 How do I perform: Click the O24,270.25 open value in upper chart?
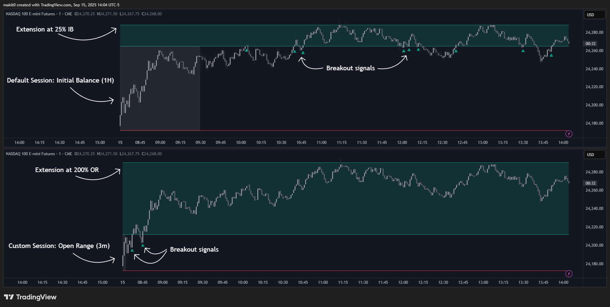(x=84, y=14)
